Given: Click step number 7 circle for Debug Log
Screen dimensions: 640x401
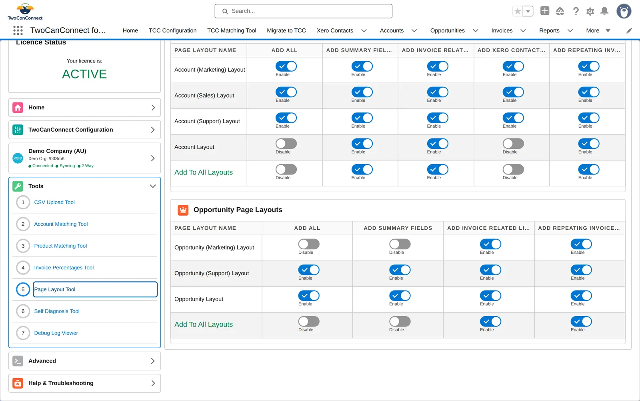Looking at the screenshot, I should tap(23, 333).
